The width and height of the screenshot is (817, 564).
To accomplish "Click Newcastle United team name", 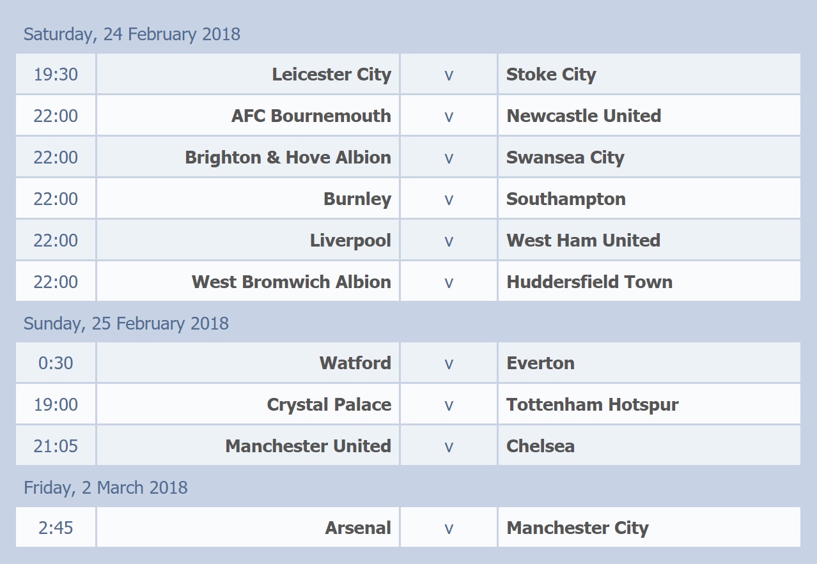I will pos(584,116).
